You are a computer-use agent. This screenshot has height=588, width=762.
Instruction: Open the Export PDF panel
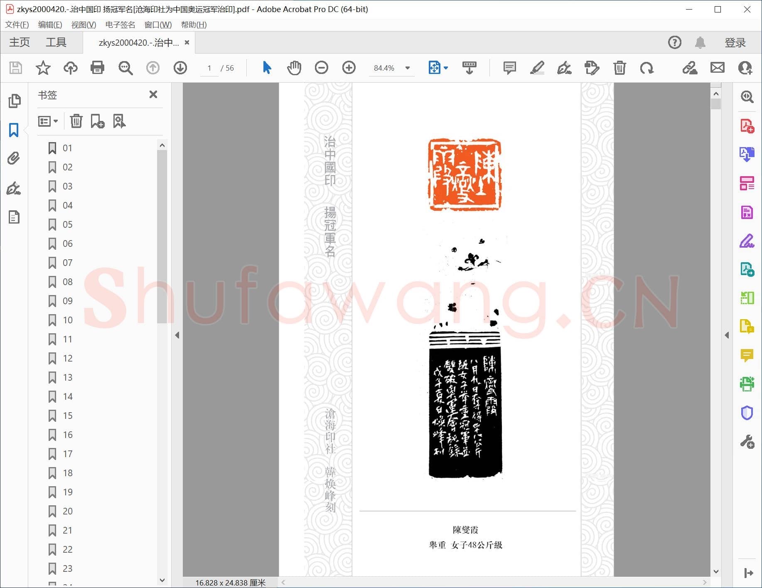click(x=747, y=154)
